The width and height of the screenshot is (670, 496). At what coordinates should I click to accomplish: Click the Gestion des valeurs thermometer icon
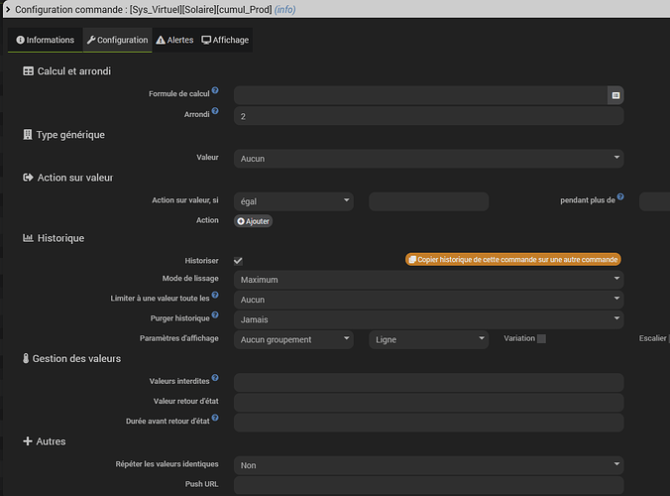26,358
